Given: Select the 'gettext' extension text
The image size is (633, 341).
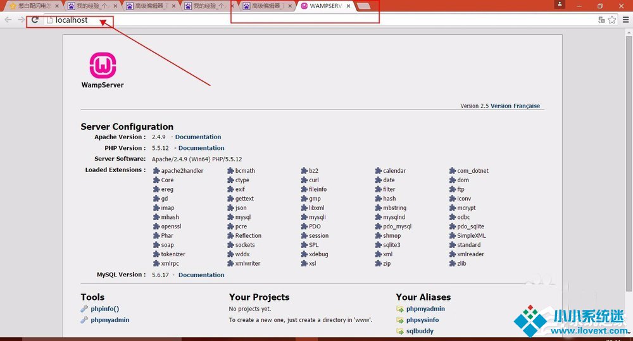Looking at the screenshot, I should tap(244, 199).
